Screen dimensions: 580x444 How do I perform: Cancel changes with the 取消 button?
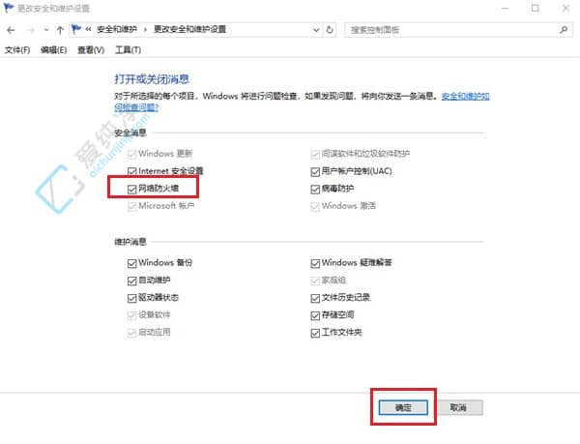coord(458,408)
